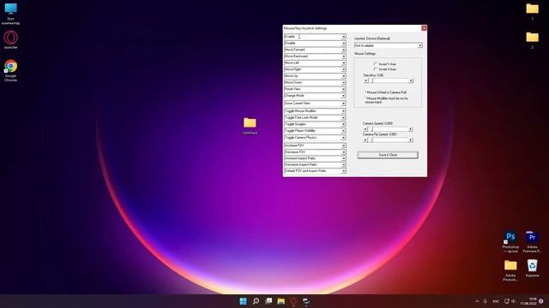This screenshot has width=549, height=308.
Task: Click the Opera icon in the taskbar
Action: point(293,301)
